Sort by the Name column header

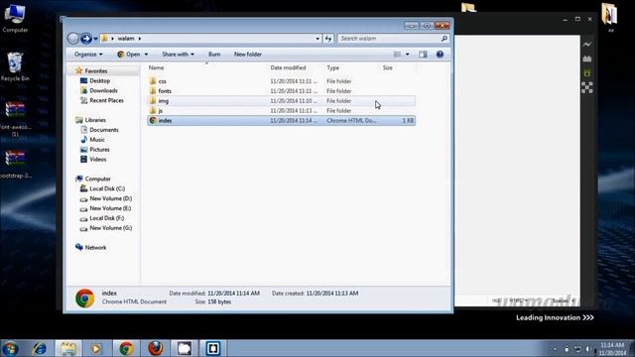click(x=157, y=68)
